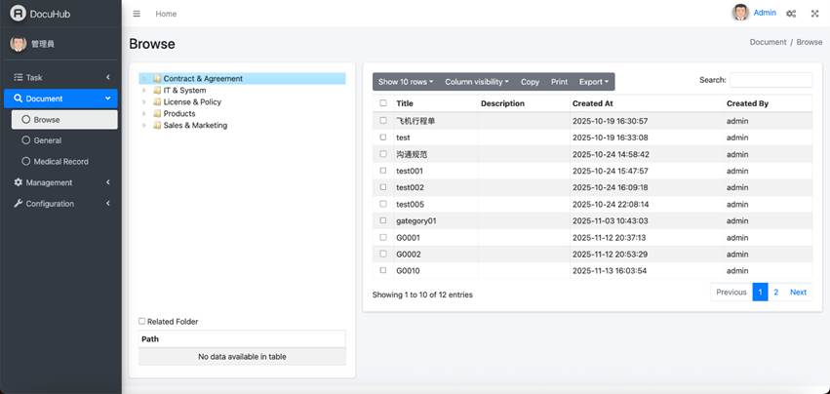This screenshot has width=830, height=394.
Task: Check the checkbox for test001
Action: click(x=383, y=171)
